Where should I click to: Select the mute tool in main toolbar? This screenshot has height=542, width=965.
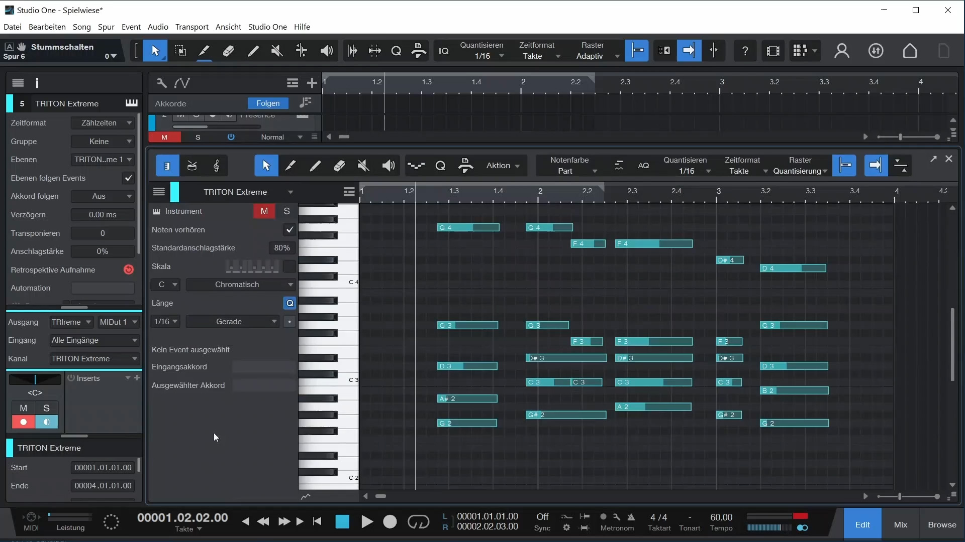click(x=277, y=51)
